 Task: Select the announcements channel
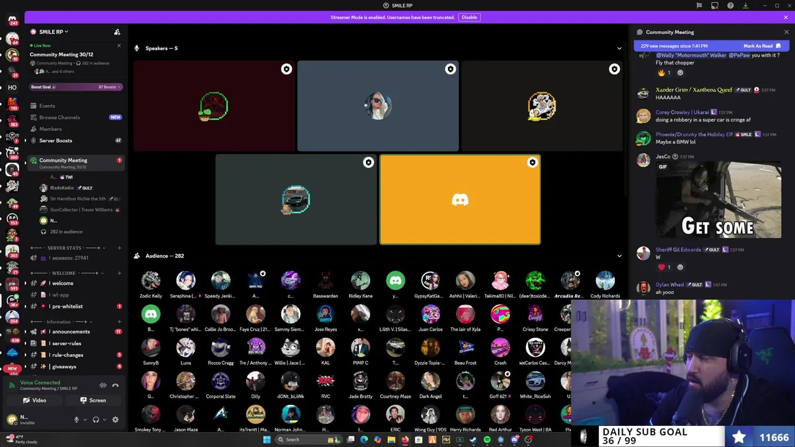pos(76,332)
